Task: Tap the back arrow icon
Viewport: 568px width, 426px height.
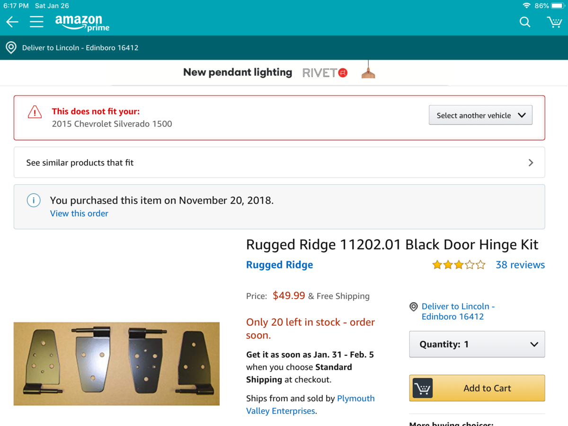Action: click(x=12, y=22)
